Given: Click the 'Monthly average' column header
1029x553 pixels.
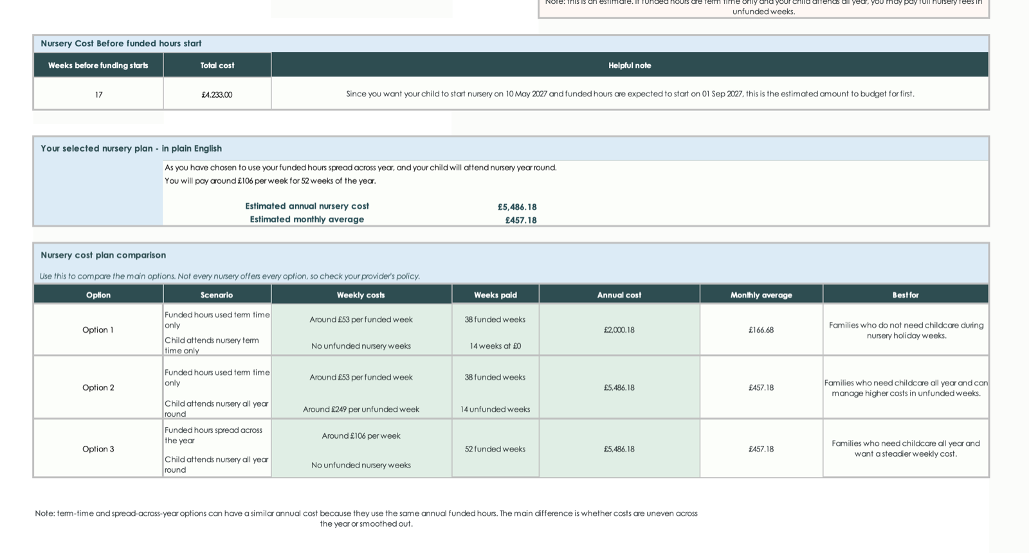Looking at the screenshot, I should (x=761, y=295).
